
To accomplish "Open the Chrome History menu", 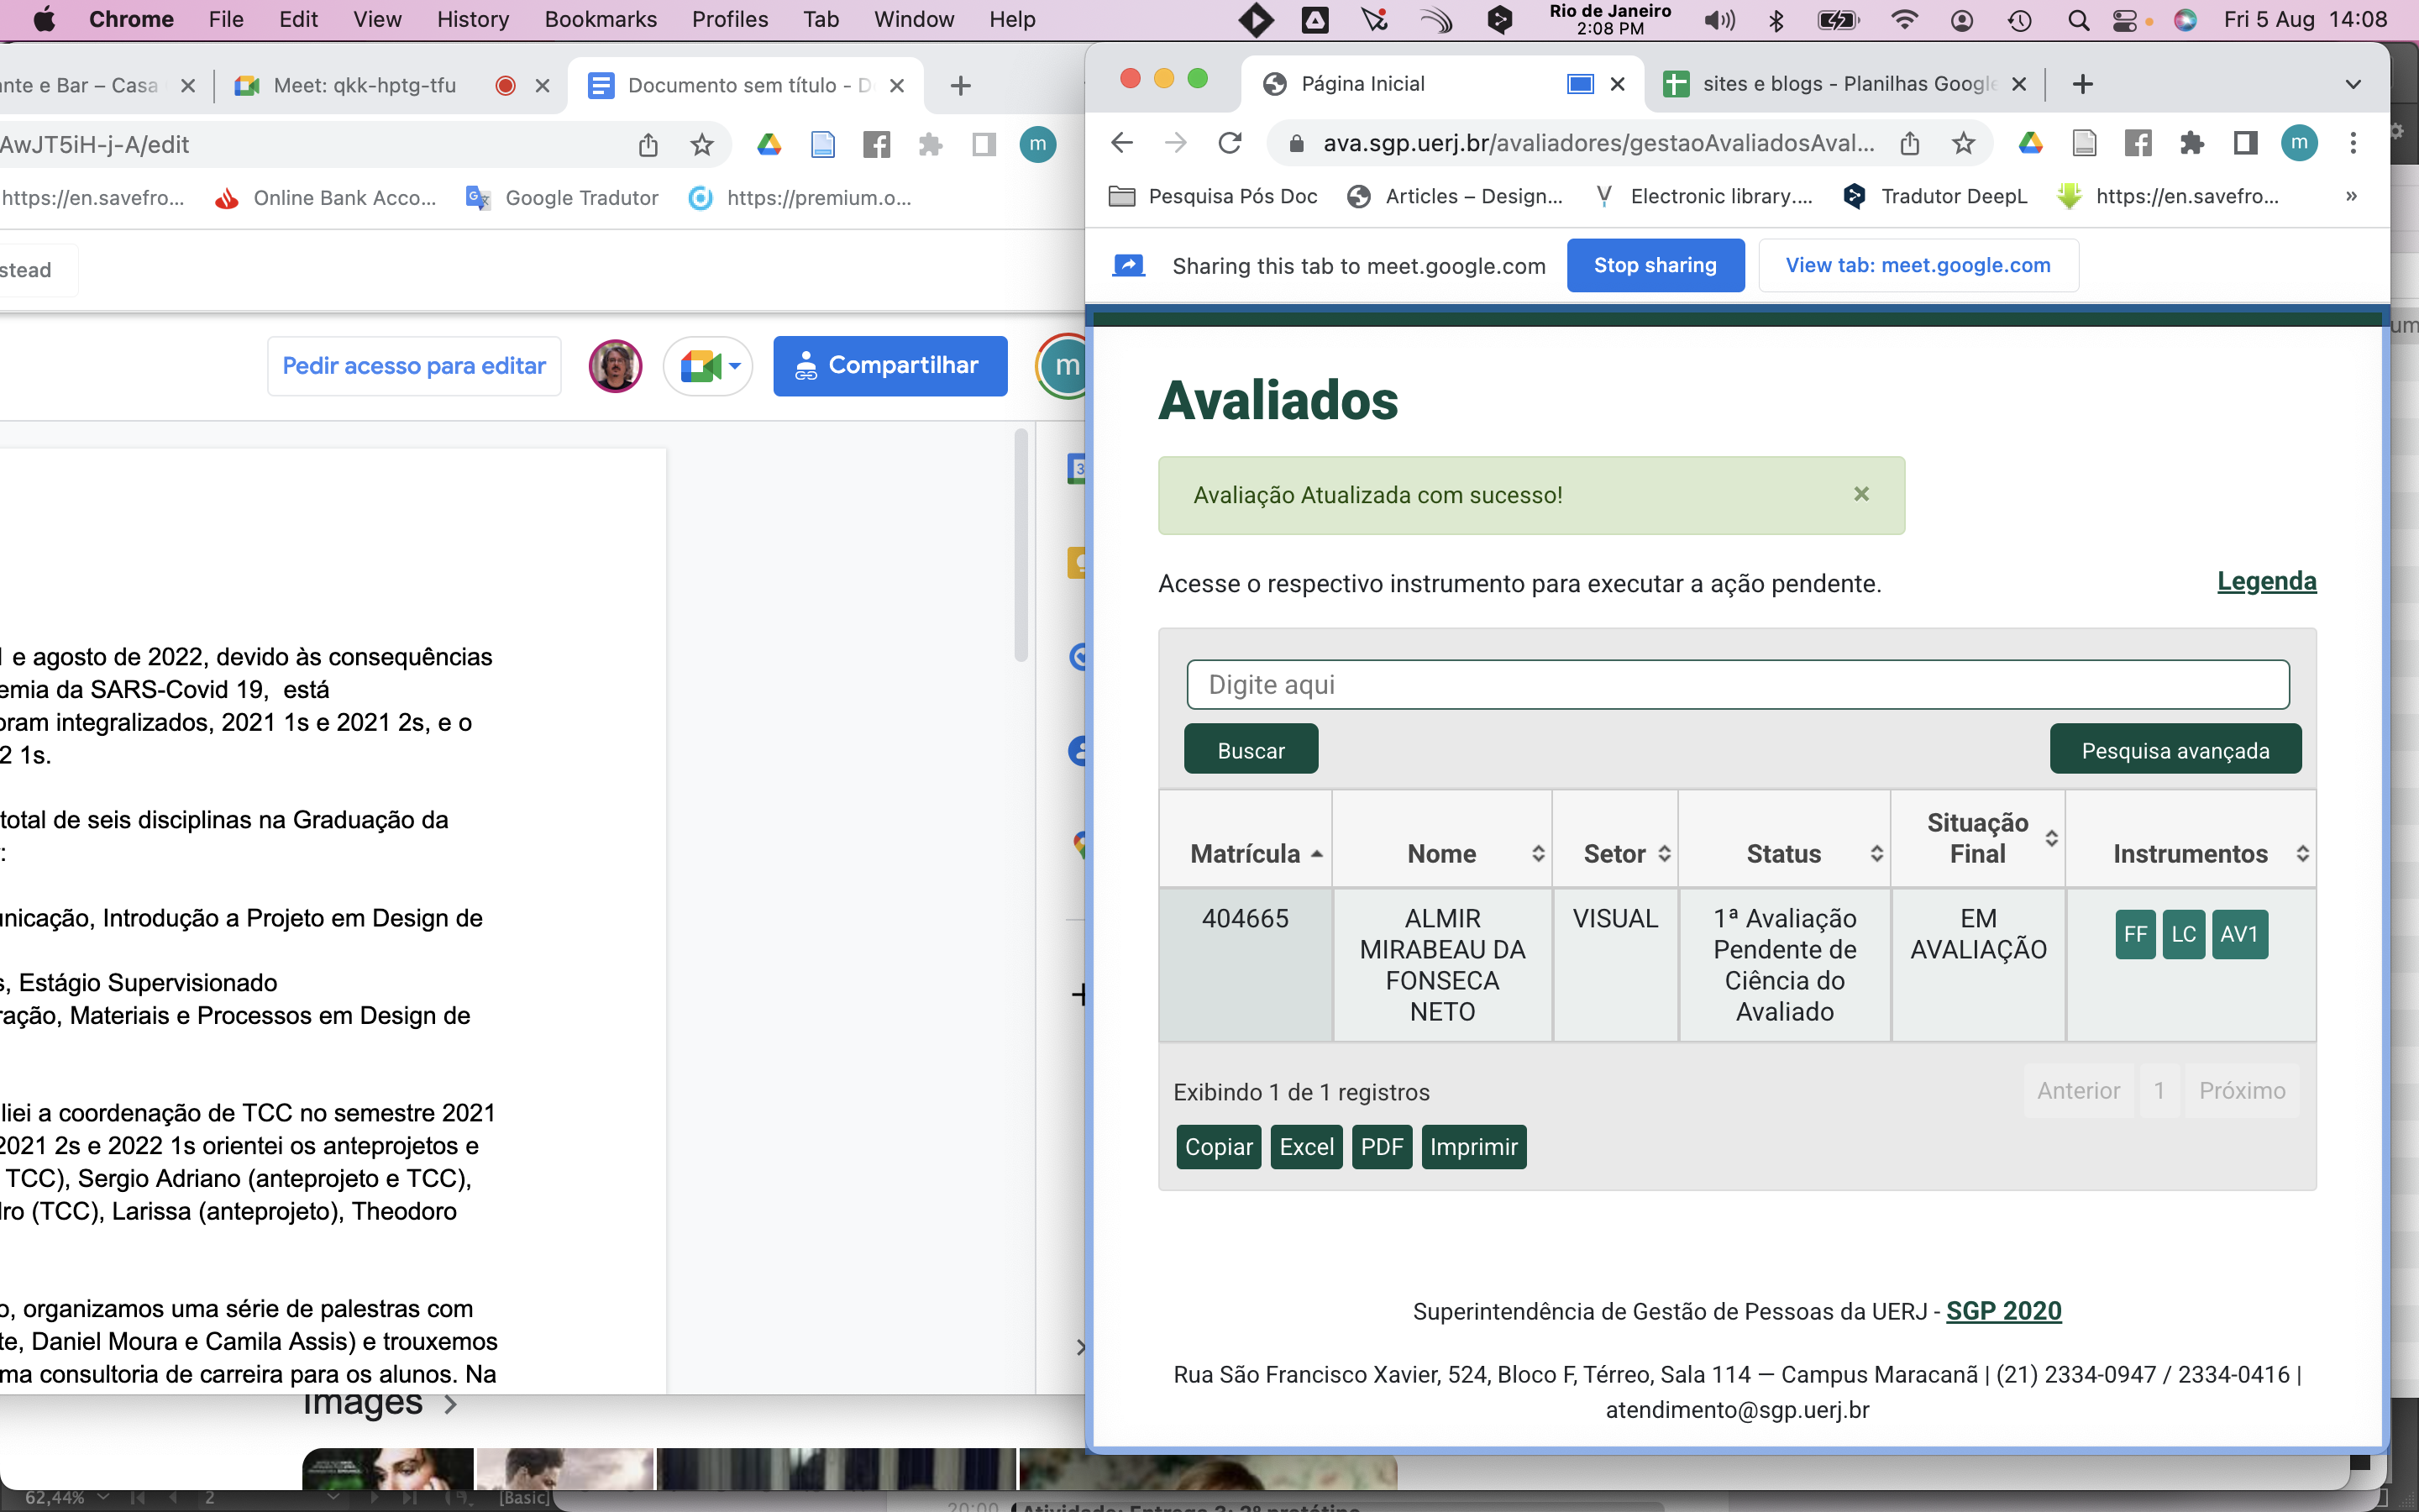I will point(472,19).
